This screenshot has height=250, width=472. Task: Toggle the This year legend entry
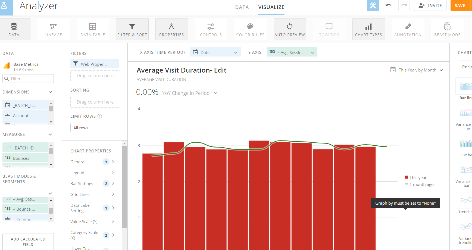(416, 177)
